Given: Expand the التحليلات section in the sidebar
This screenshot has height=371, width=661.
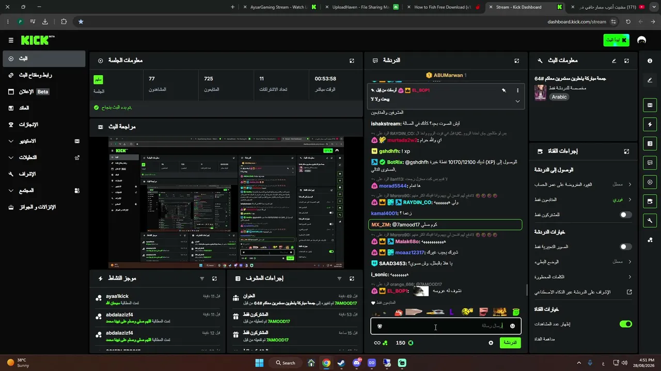Looking at the screenshot, I should 44,158.
